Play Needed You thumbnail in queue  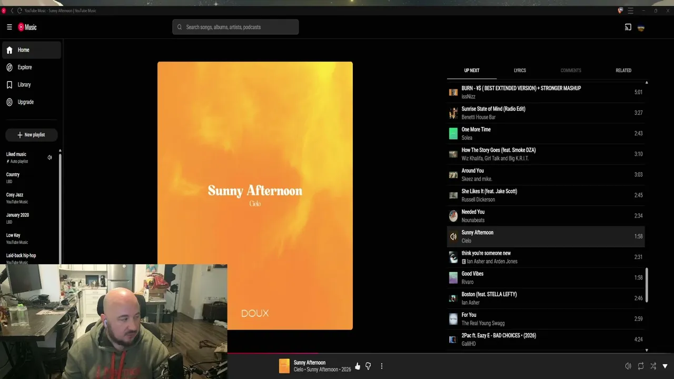pyautogui.click(x=453, y=216)
